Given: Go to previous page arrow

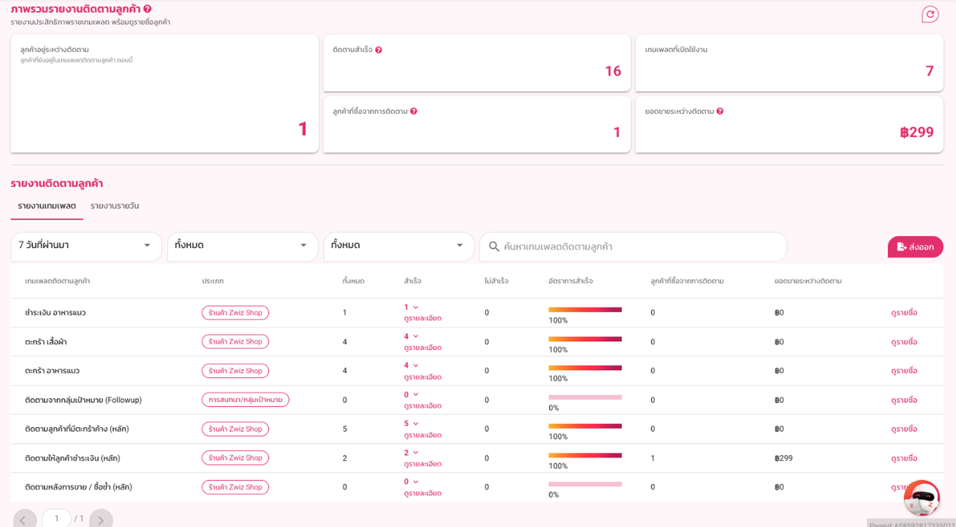Looking at the screenshot, I should pos(24,520).
